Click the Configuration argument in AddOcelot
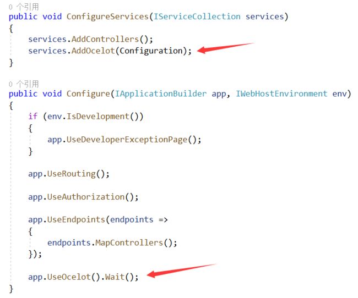The image size is (358, 298). [x=151, y=51]
